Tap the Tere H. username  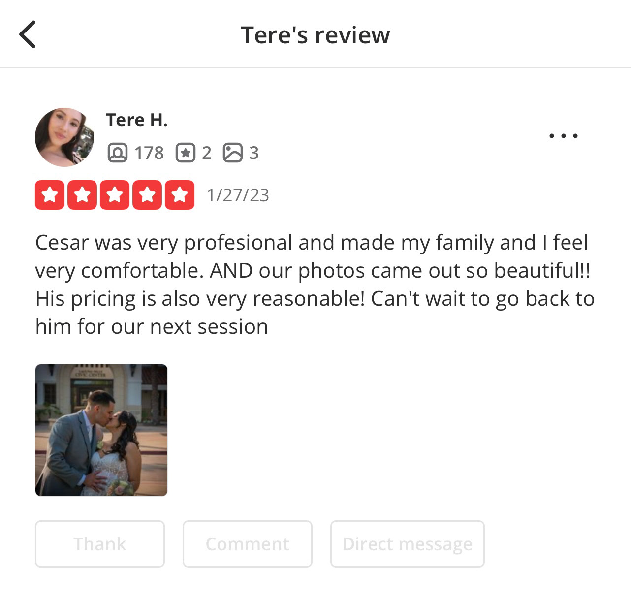[137, 120]
